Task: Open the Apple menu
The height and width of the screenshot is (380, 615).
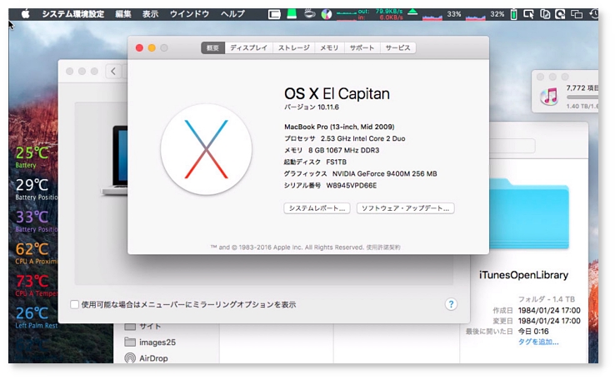Action: point(24,14)
